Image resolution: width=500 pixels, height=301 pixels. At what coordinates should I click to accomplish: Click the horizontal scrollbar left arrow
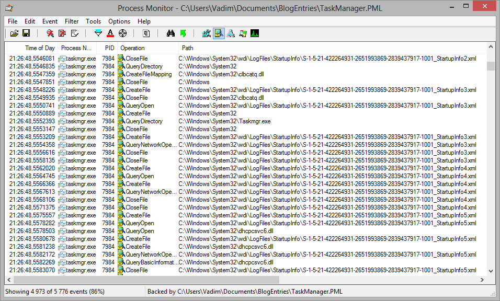pos(9,280)
